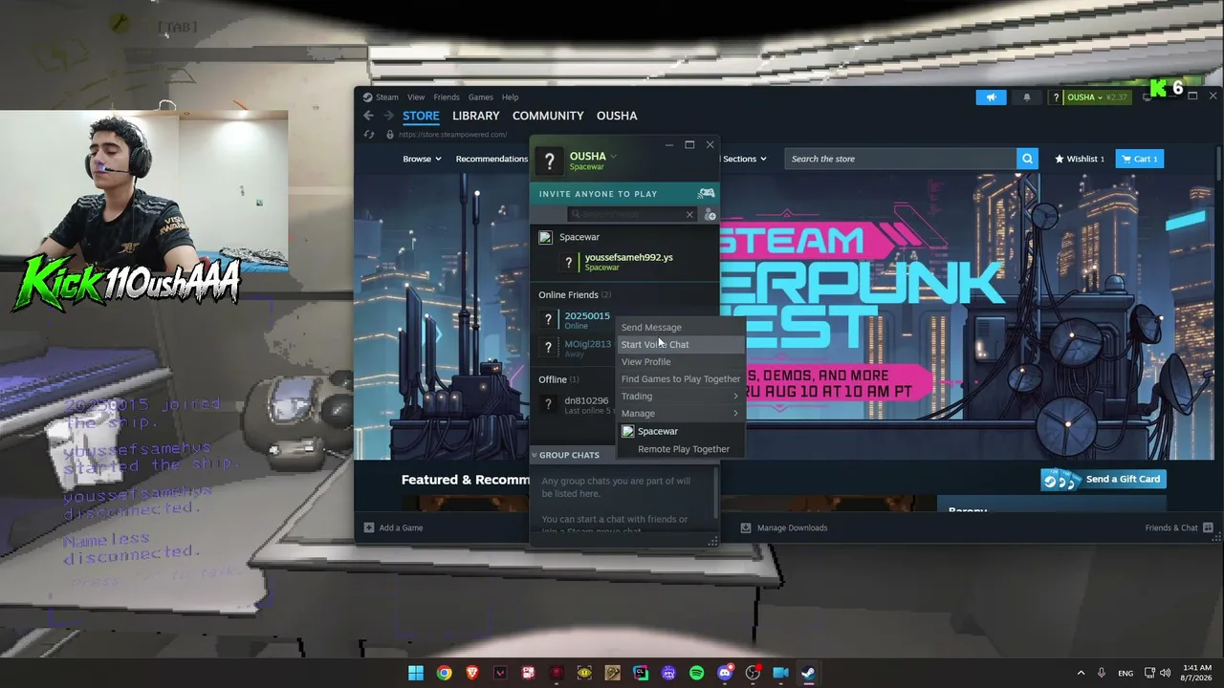Open Google Chrome from the taskbar
The image size is (1224, 688).
(444, 673)
